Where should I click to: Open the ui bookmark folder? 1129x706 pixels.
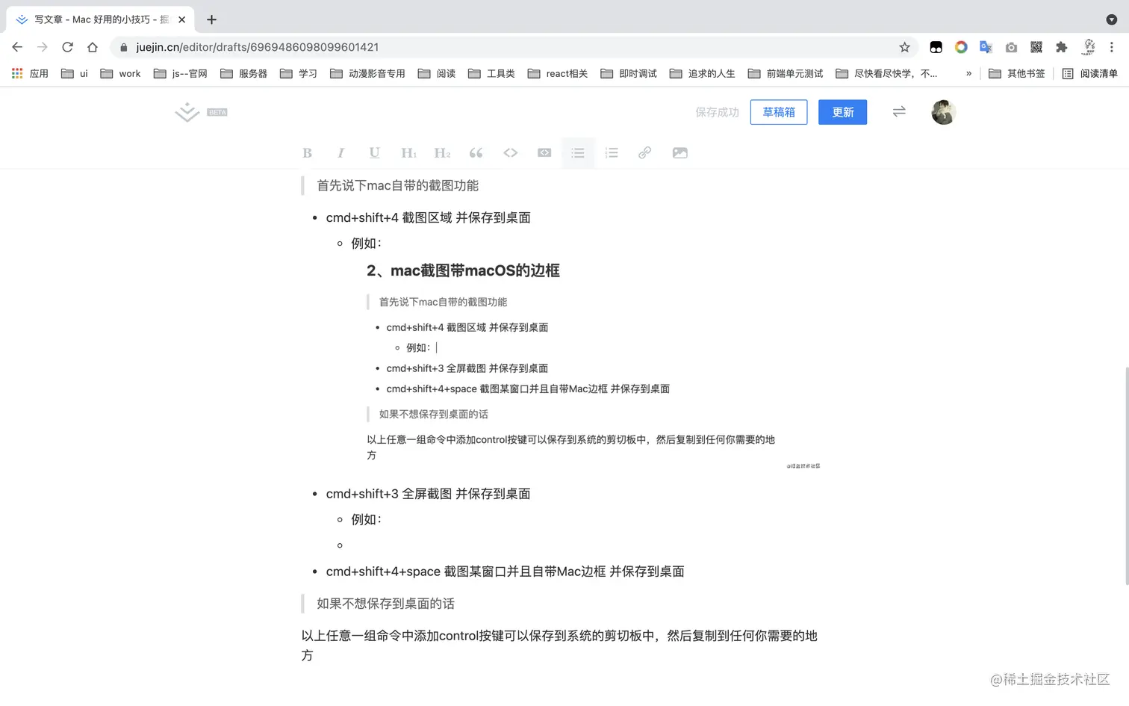(x=75, y=73)
